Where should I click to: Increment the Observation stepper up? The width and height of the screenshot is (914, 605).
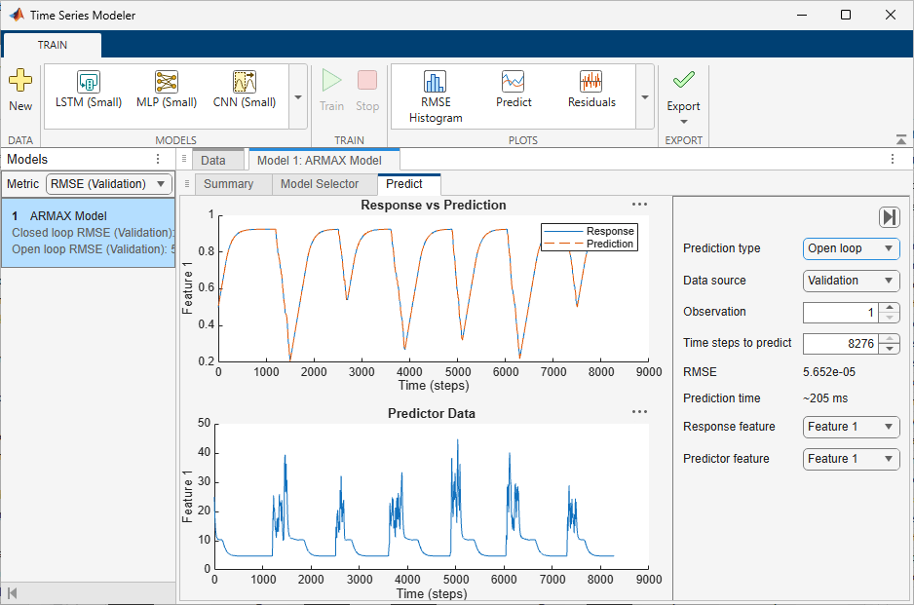(x=889, y=307)
